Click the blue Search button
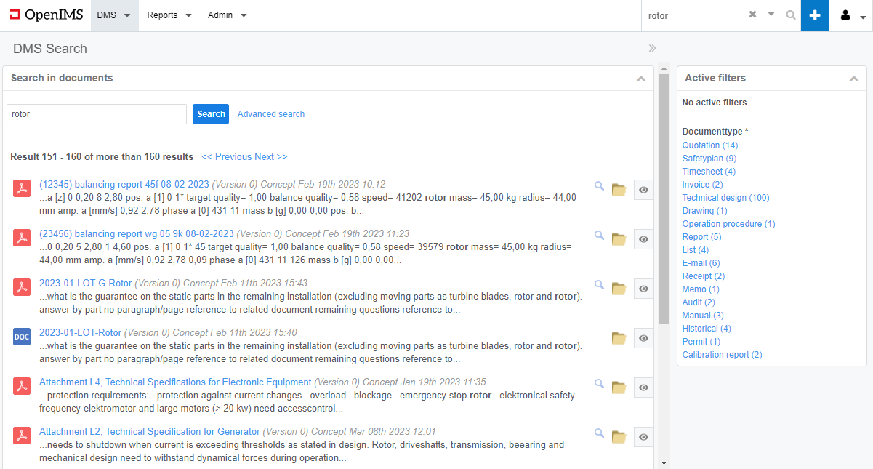 point(211,114)
